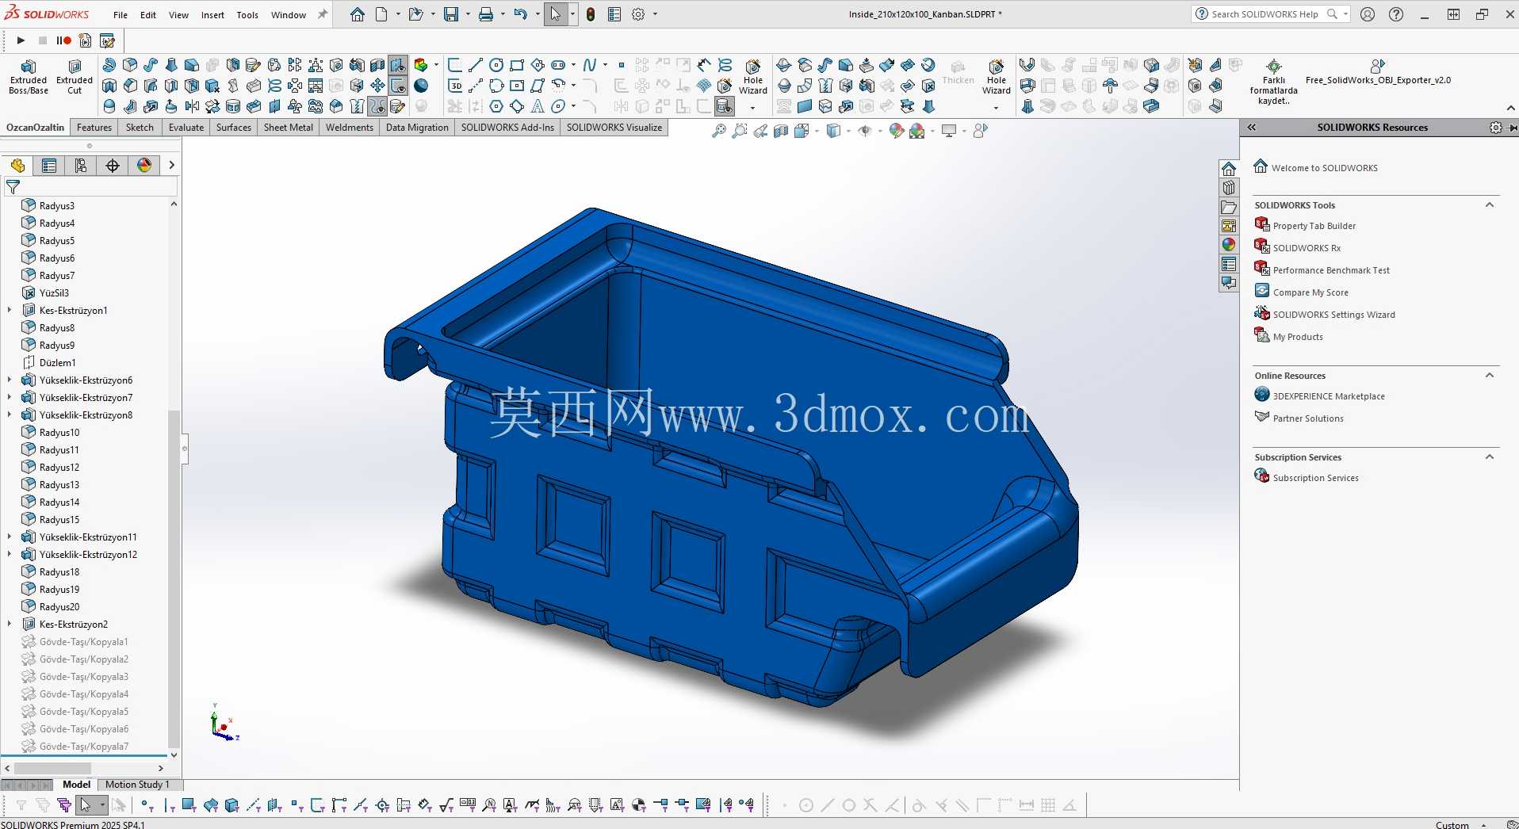Screen dimensions: 1519x829
Task: Toggle the menu bar pin icon
Action: (323, 14)
